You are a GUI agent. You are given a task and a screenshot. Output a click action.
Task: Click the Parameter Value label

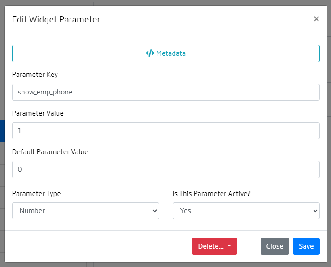point(38,113)
